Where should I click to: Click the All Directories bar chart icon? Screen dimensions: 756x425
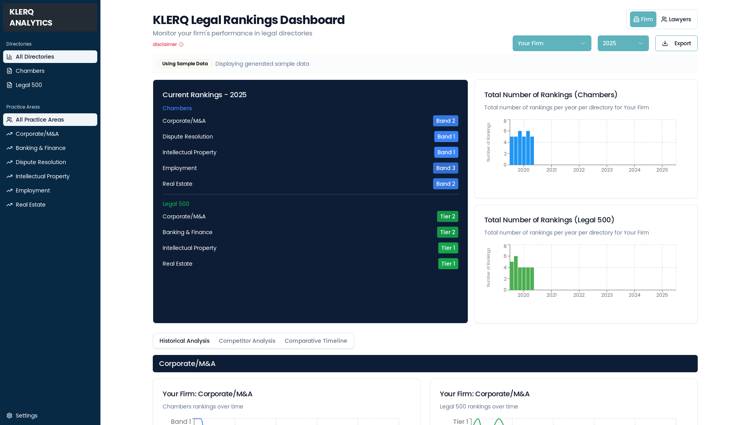pyautogui.click(x=9, y=57)
